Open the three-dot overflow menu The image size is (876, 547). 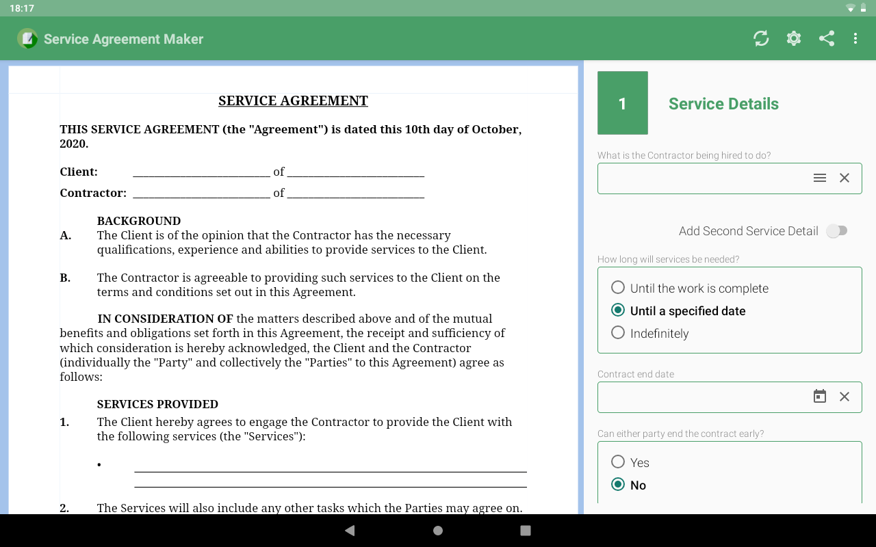tap(855, 38)
